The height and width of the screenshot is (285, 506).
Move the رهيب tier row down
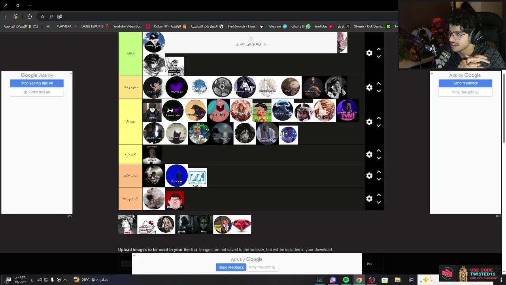pyautogui.click(x=379, y=57)
